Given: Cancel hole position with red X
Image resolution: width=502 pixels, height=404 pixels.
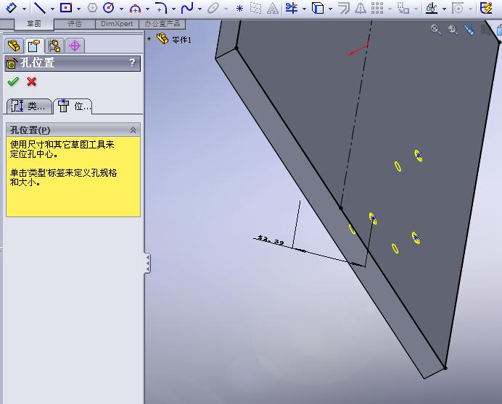Looking at the screenshot, I should click(x=31, y=82).
